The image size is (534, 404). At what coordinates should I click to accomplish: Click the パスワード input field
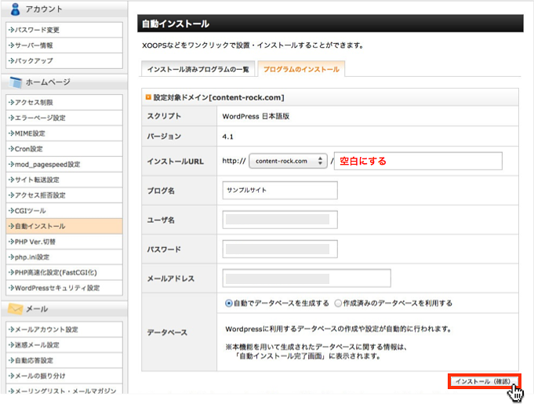[x=280, y=249]
